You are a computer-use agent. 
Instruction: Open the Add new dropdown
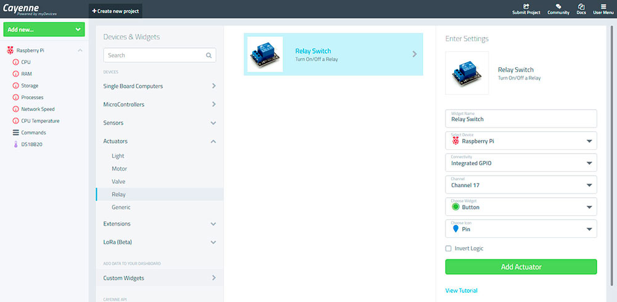(44, 30)
